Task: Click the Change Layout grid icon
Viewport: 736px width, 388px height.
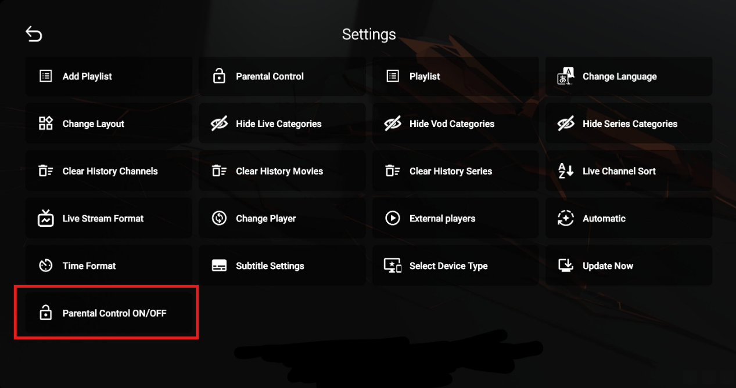Action: pyautogui.click(x=46, y=124)
